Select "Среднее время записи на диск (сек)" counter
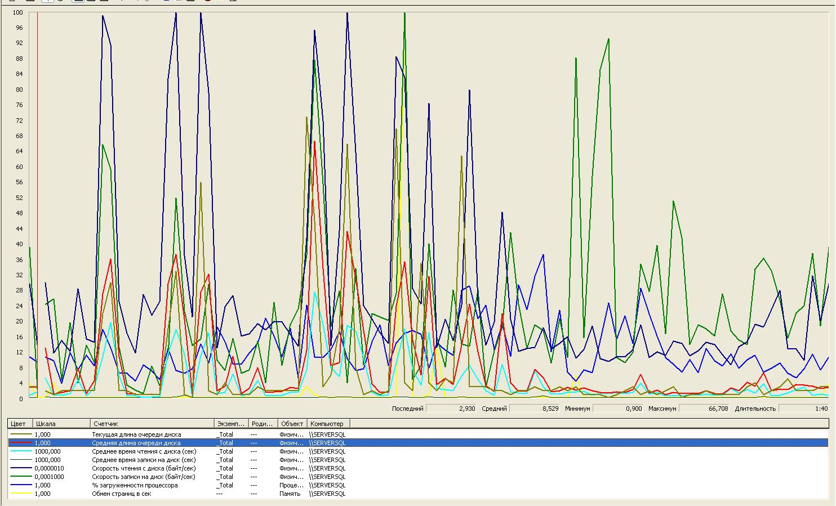The width and height of the screenshot is (836, 506). coord(144,460)
